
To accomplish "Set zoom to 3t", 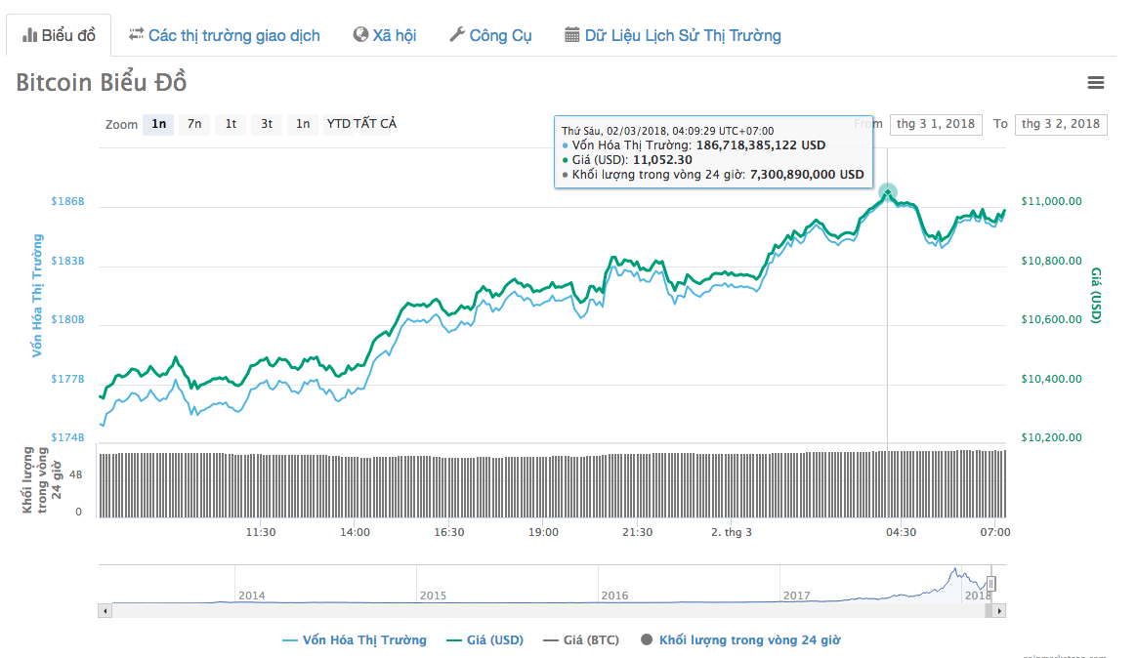I will click(x=267, y=124).
